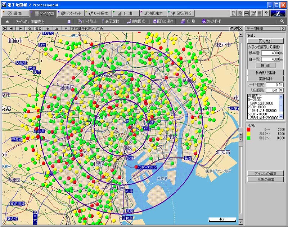The image size is (288, 227).
Task: Switch to the 地図出力 tab
Action: point(153,13)
